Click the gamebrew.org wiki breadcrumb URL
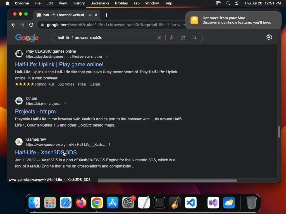The width and height of the screenshot is (286, 214). [x=65, y=145]
